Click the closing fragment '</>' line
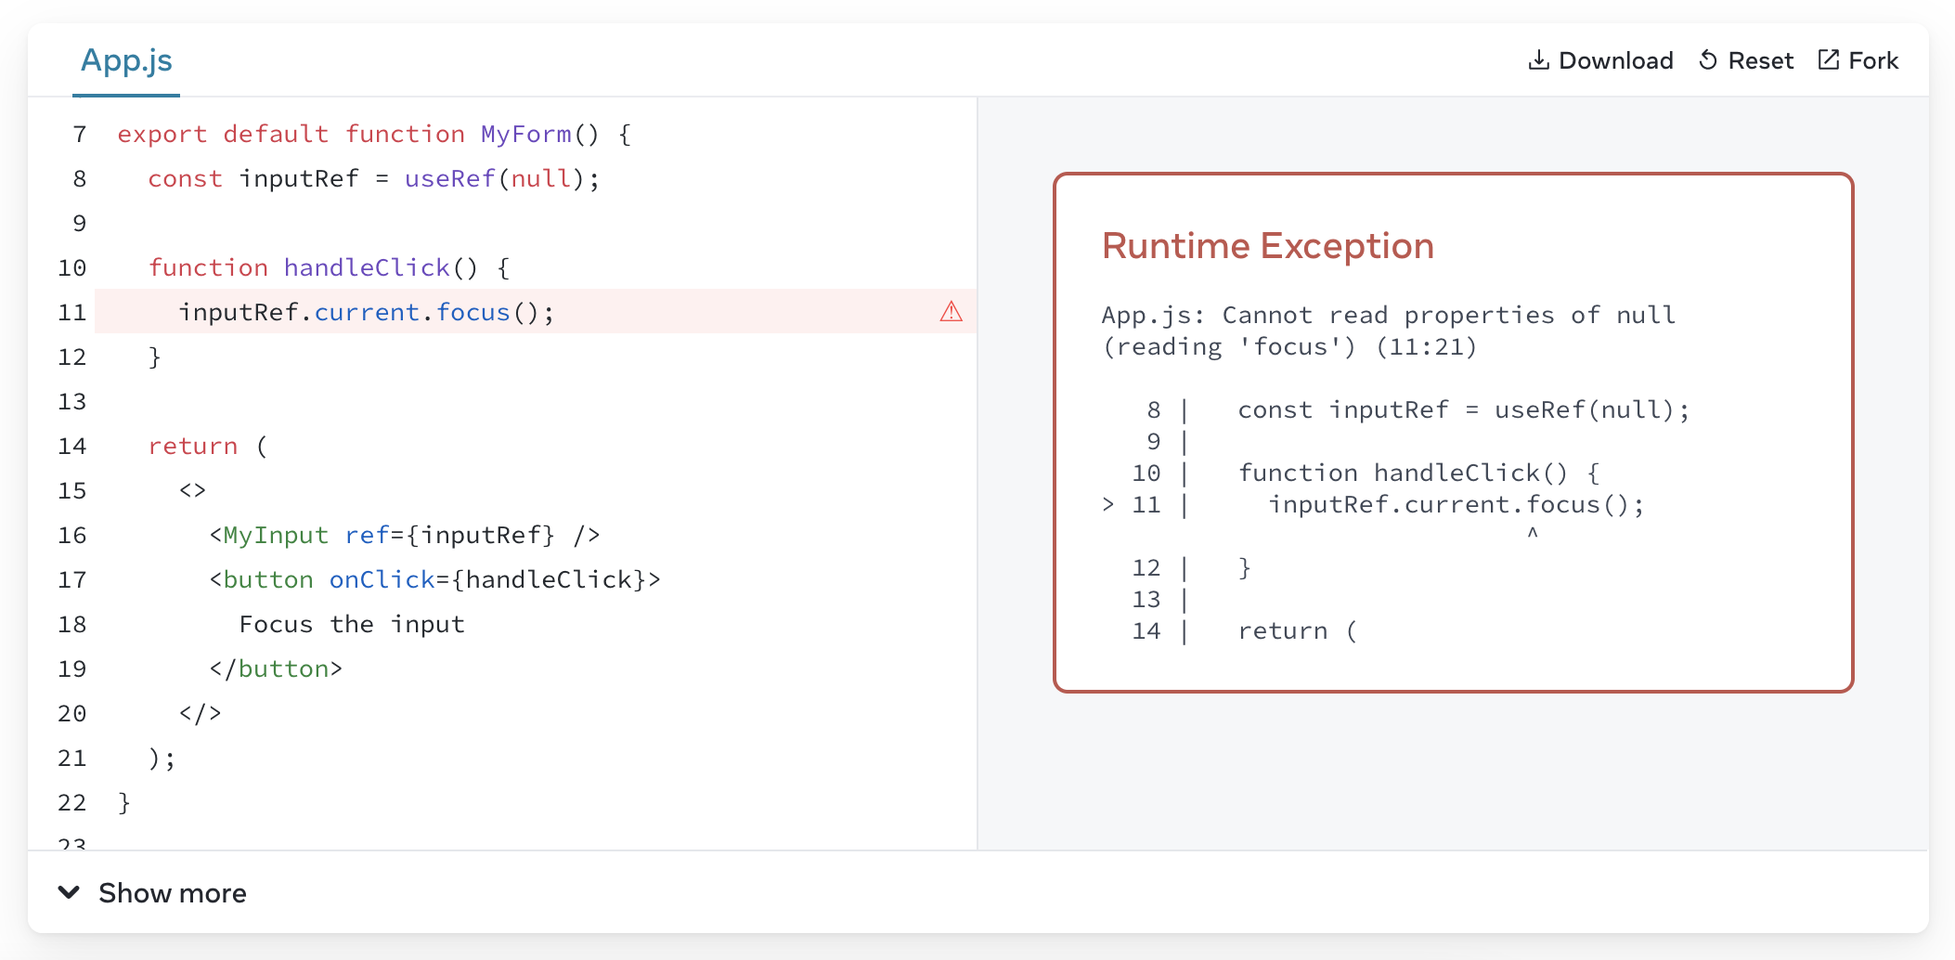The image size is (1955, 960). (x=201, y=713)
